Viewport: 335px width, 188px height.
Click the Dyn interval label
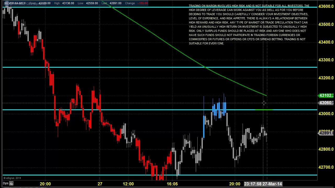pyautogui.click(x=5, y=184)
